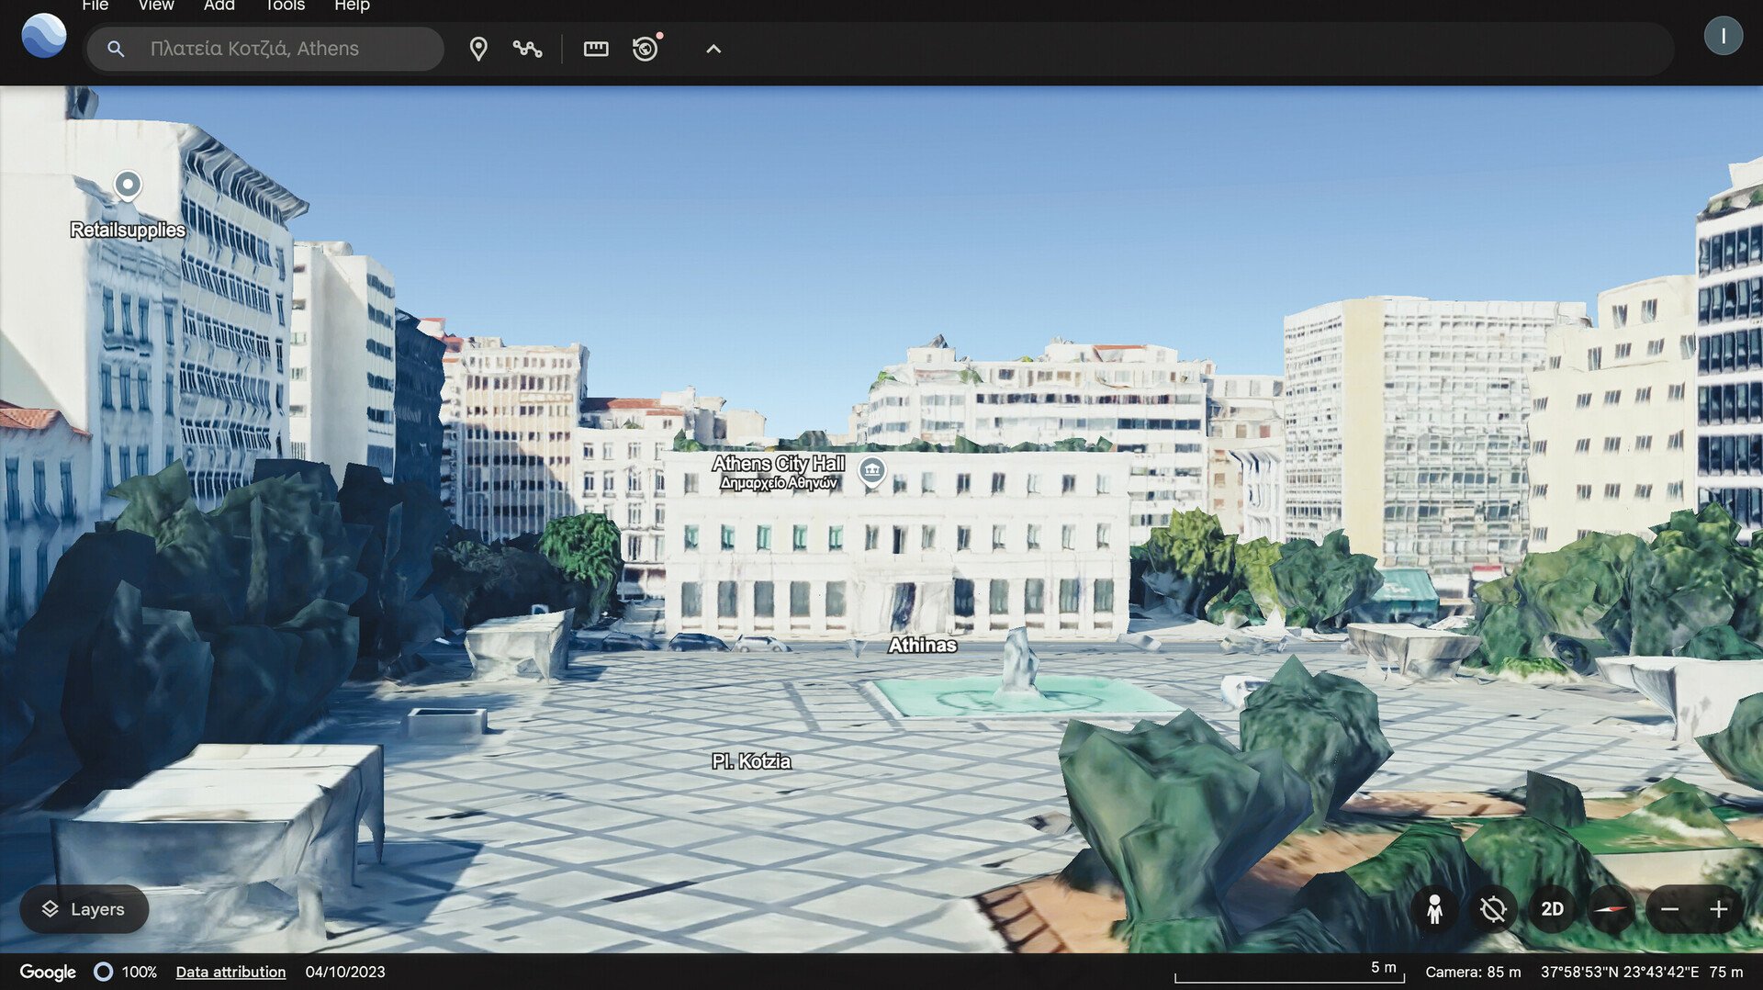
Task: Select the draw path or polygon tool
Action: point(527,49)
